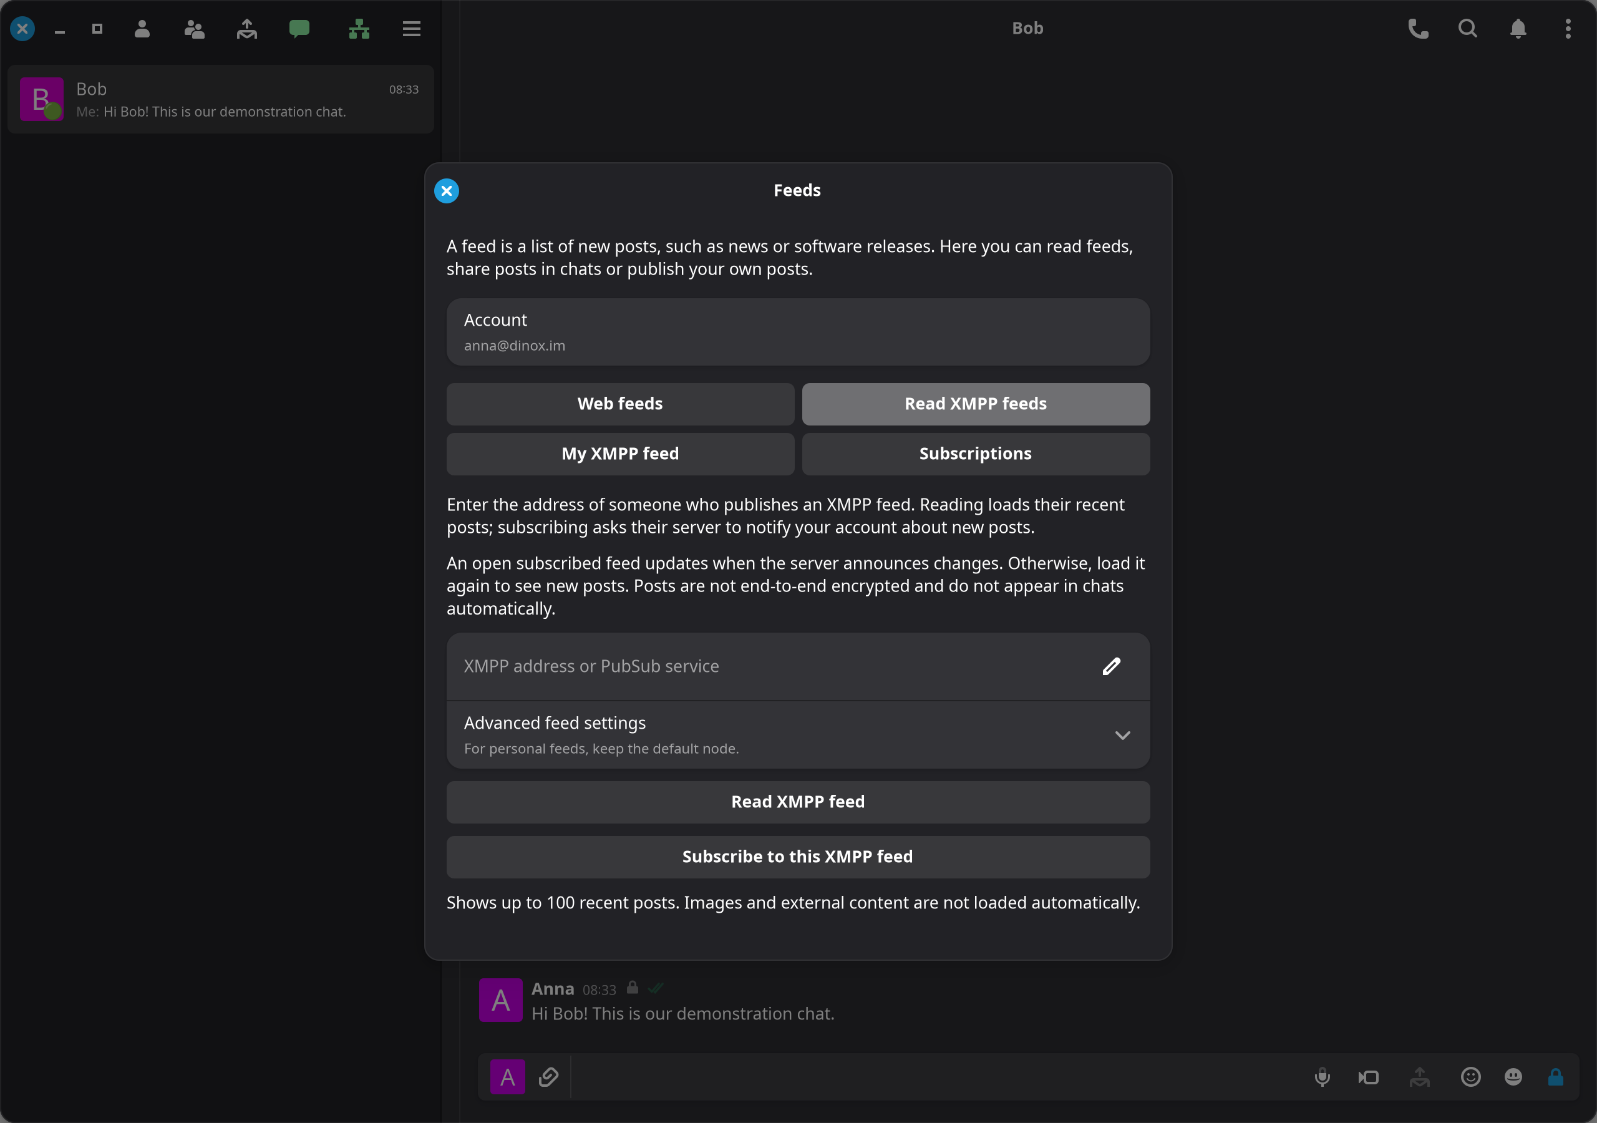
Task: Toggle encryption with the blue lock icon
Action: click(x=1556, y=1077)
